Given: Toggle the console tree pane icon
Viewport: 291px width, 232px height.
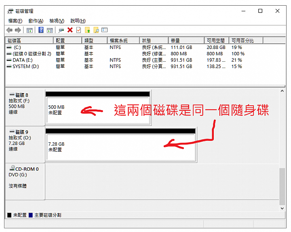Looking at the screenshot, I should 30,30.
